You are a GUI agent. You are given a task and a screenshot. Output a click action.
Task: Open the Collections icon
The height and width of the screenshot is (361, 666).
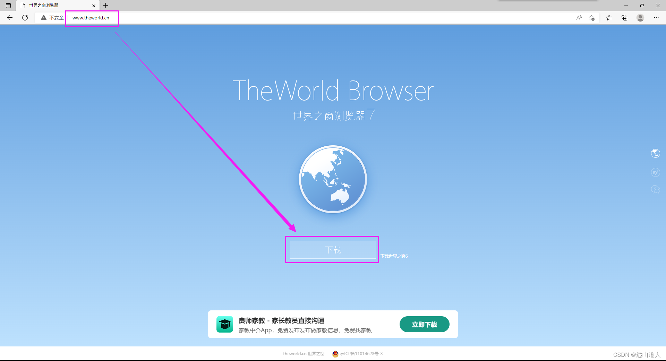pyautogui.click(x=624, y=18)
